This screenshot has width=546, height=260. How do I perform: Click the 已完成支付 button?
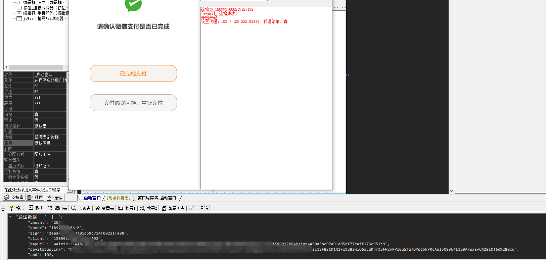(x=133, y=73)
